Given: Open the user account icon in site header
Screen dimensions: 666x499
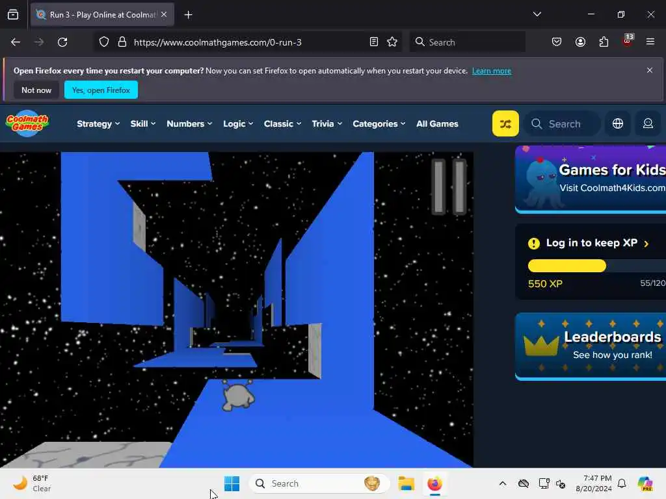Looking at the screenshot, I should click(648, 123).
